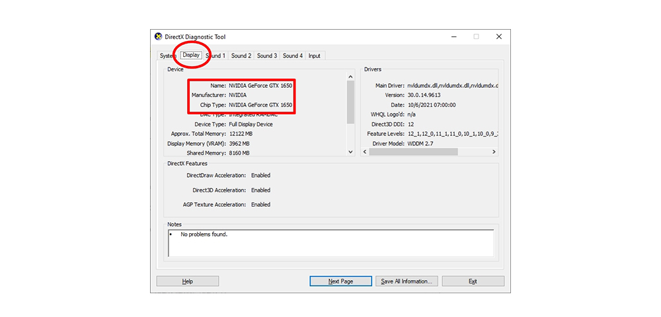Open the Sound 2 tab
661x317 pixels.
click(241, 55)
